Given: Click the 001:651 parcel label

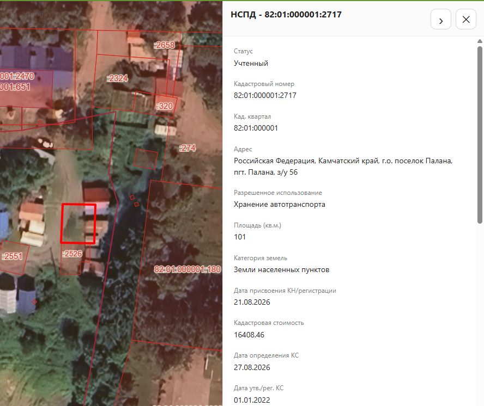Looking at the screenshot, I should (x=15, y=87).
